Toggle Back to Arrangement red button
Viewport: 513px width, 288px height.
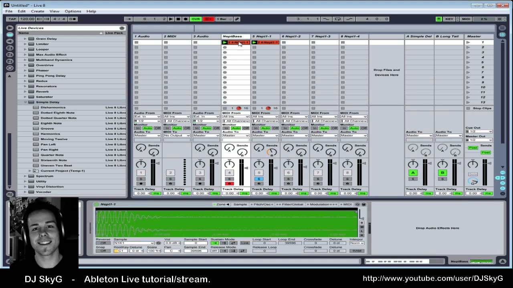point(208,19)
